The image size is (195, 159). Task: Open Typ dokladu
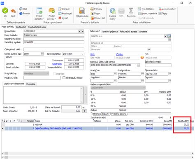coord(146,9)
